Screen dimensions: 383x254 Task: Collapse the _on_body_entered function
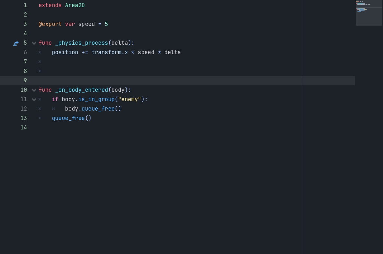click(x=34, y=90)
